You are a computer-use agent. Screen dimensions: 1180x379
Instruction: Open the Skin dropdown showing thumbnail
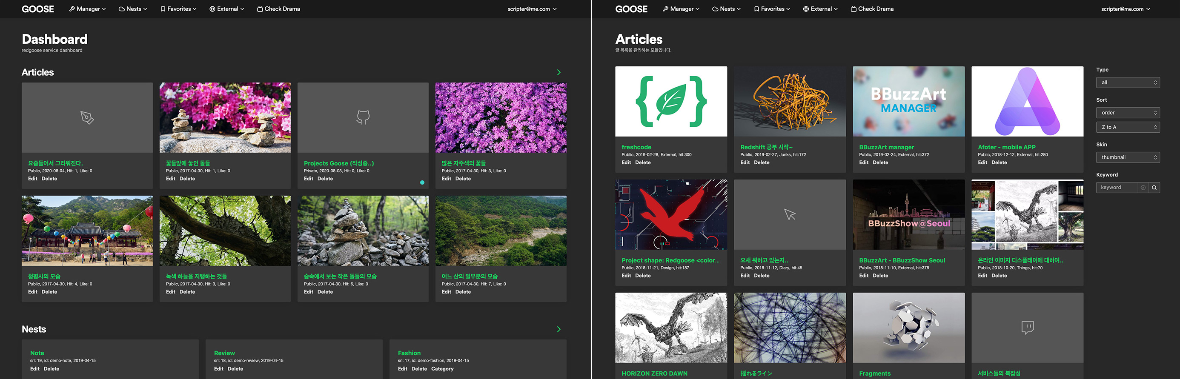point(1127,157)
